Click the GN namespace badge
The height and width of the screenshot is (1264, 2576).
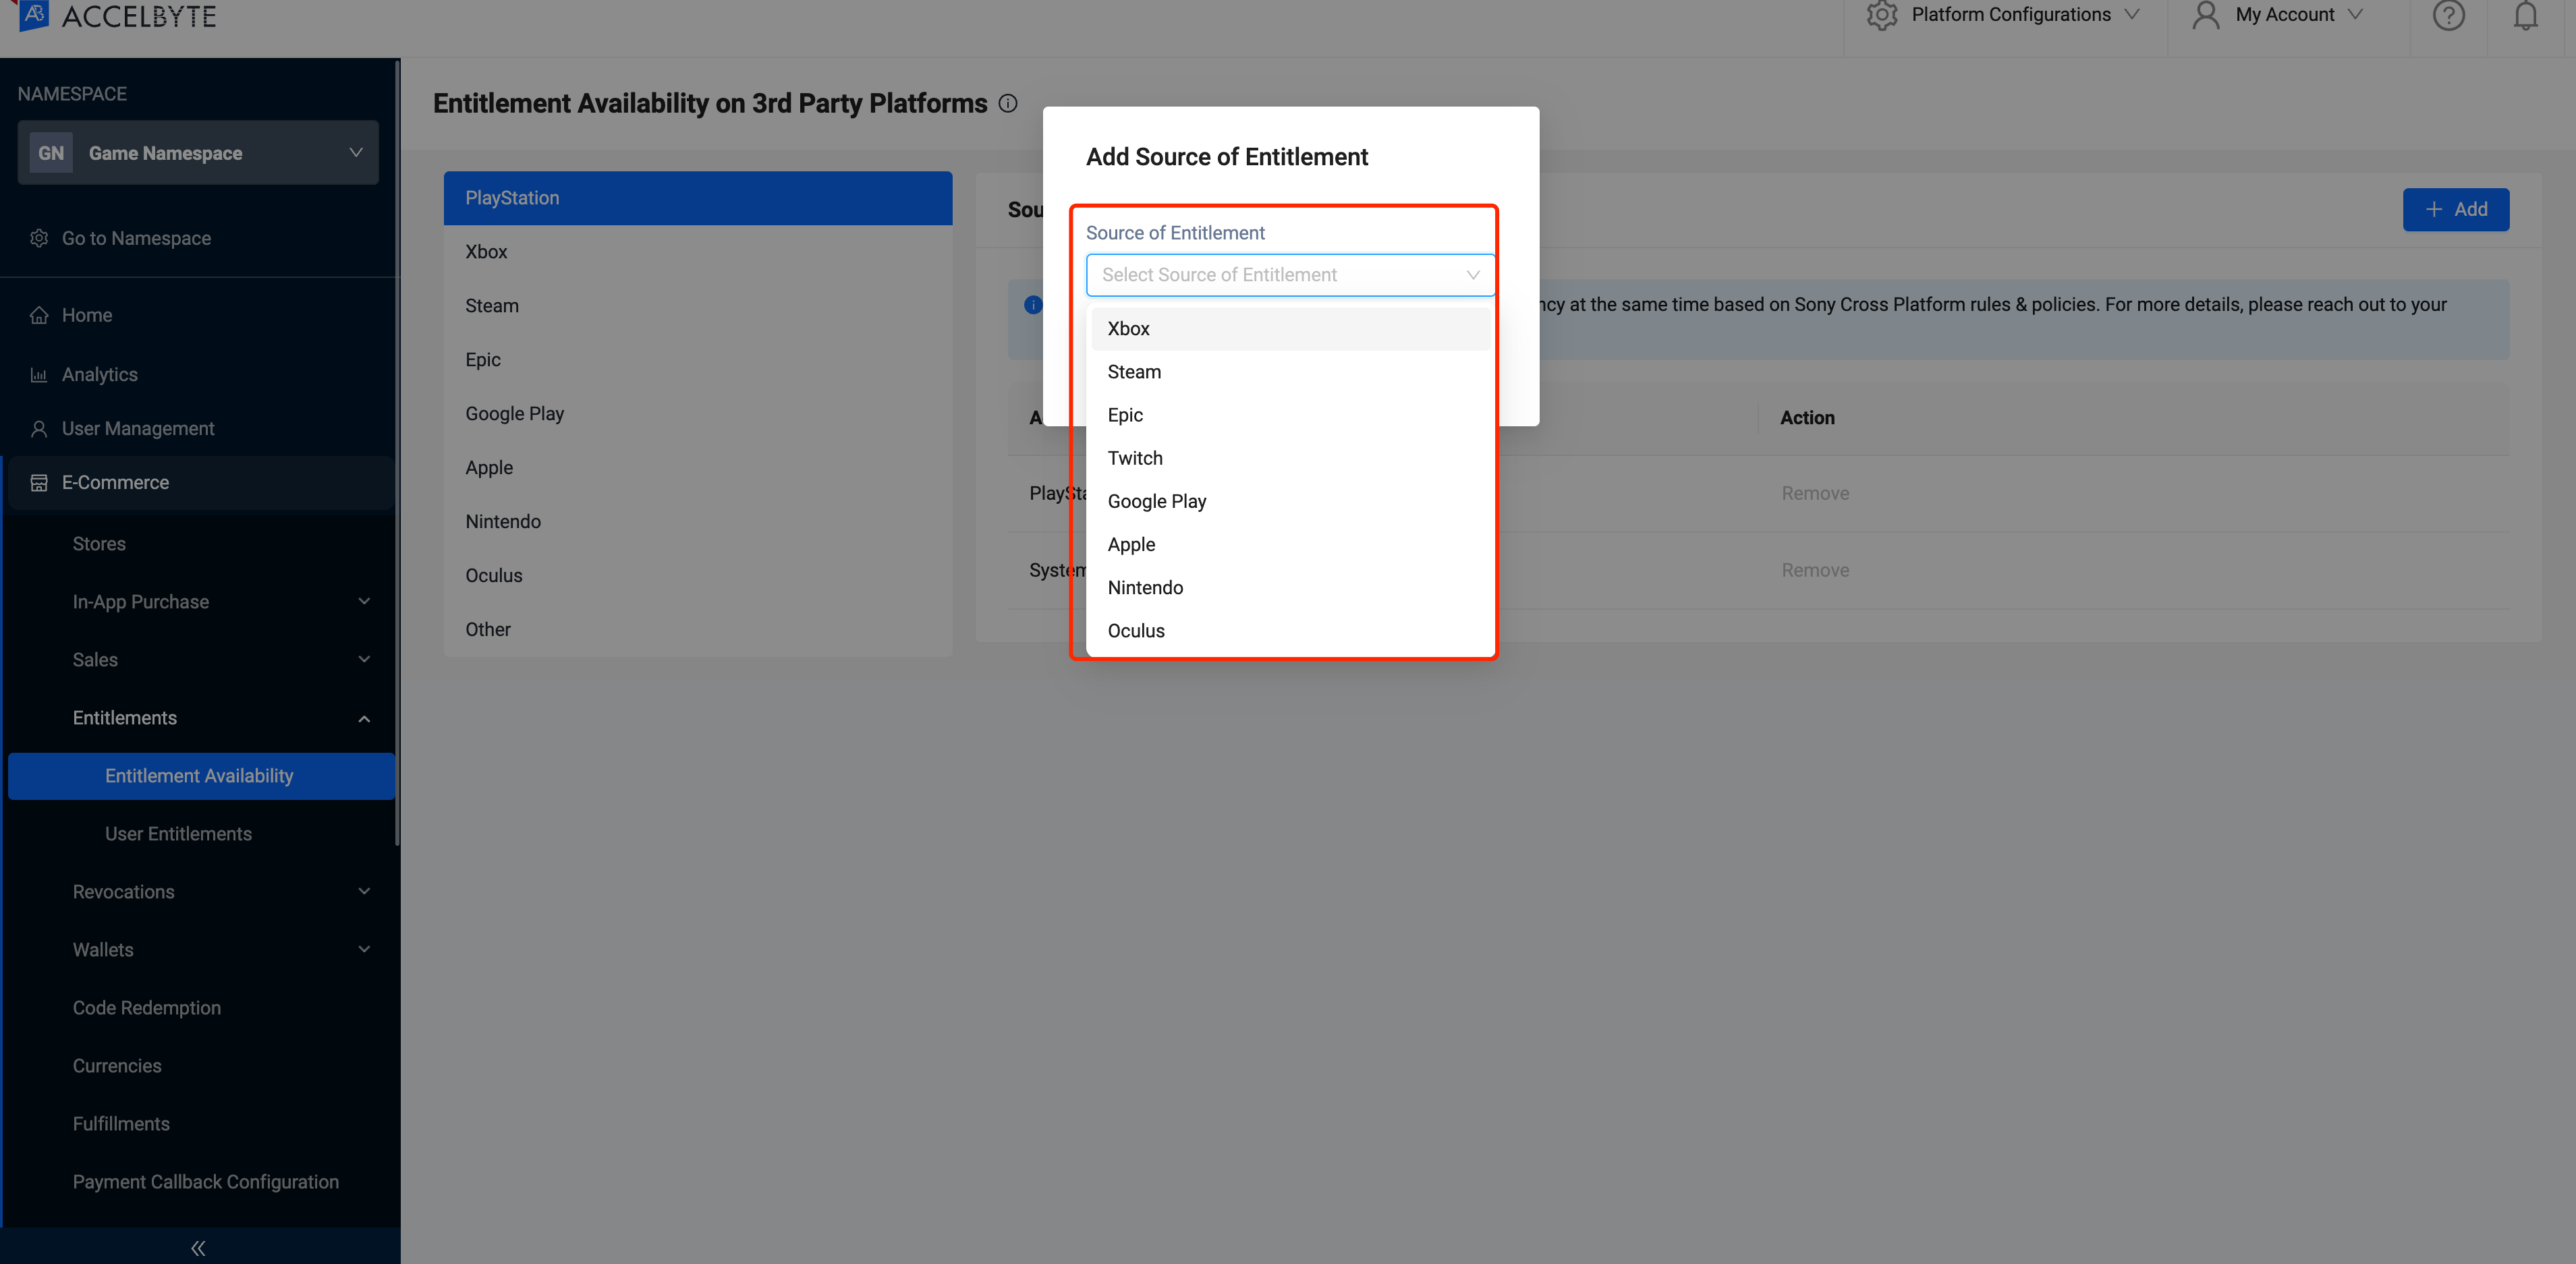coord(51,153)
